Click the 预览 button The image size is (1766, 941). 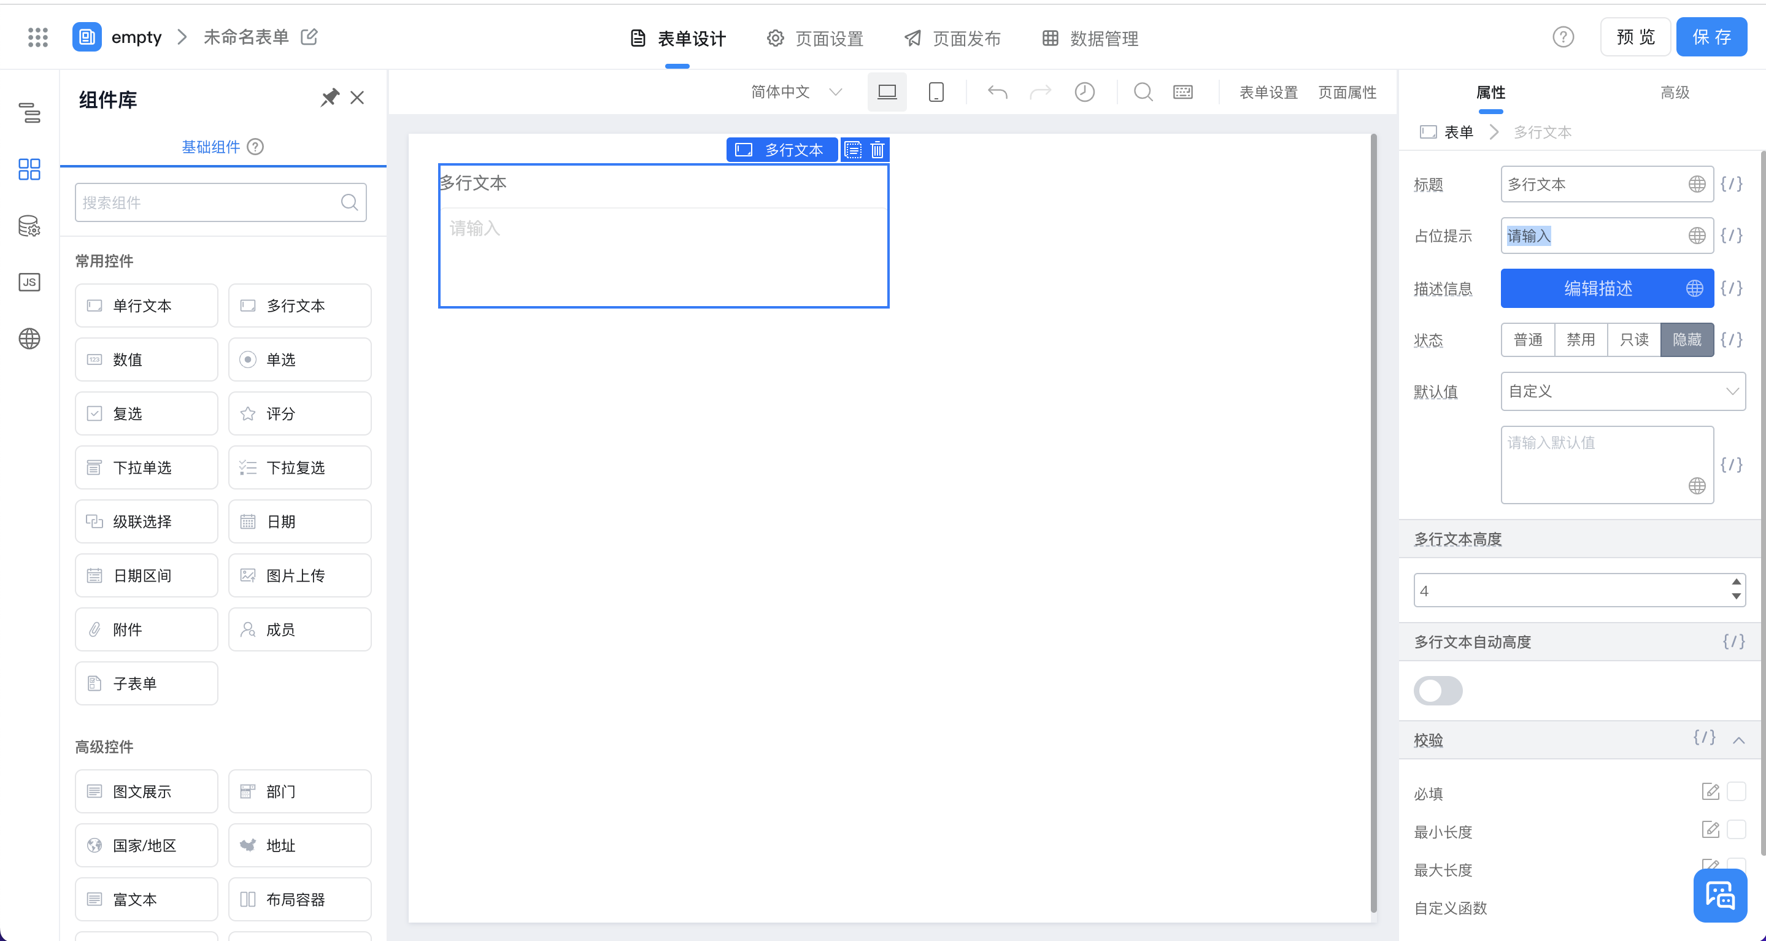(x=1635, y=37)
